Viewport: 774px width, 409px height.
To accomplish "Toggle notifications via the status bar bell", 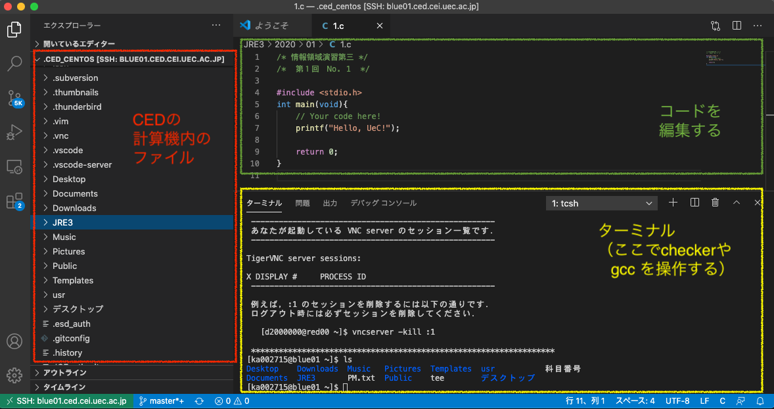I will [762, 399].
